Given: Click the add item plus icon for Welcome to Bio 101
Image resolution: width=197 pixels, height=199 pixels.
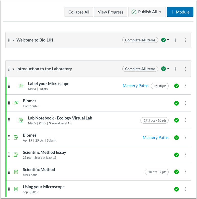Looking at the screenshot, I should tap(176, 40).
